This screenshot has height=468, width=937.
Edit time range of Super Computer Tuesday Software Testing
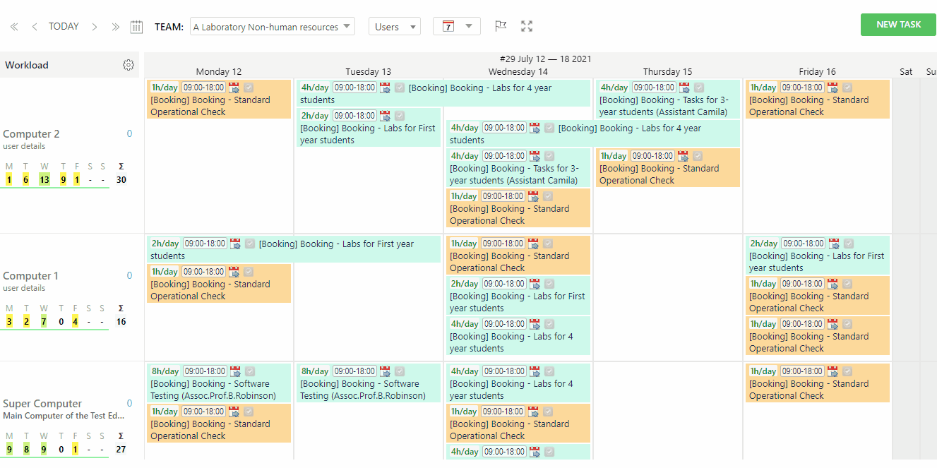point(355,371)
